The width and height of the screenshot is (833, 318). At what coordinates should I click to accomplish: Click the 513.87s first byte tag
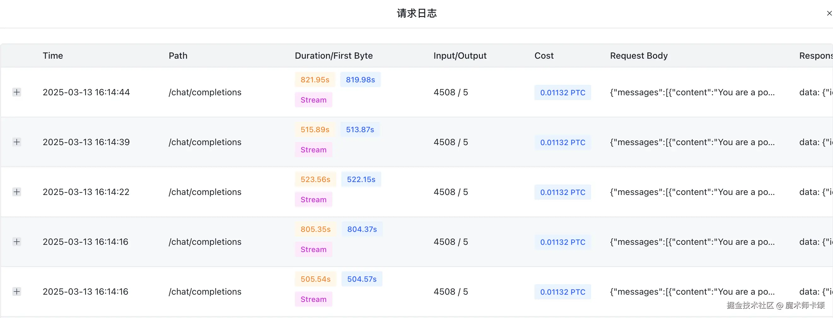[359, 129]
